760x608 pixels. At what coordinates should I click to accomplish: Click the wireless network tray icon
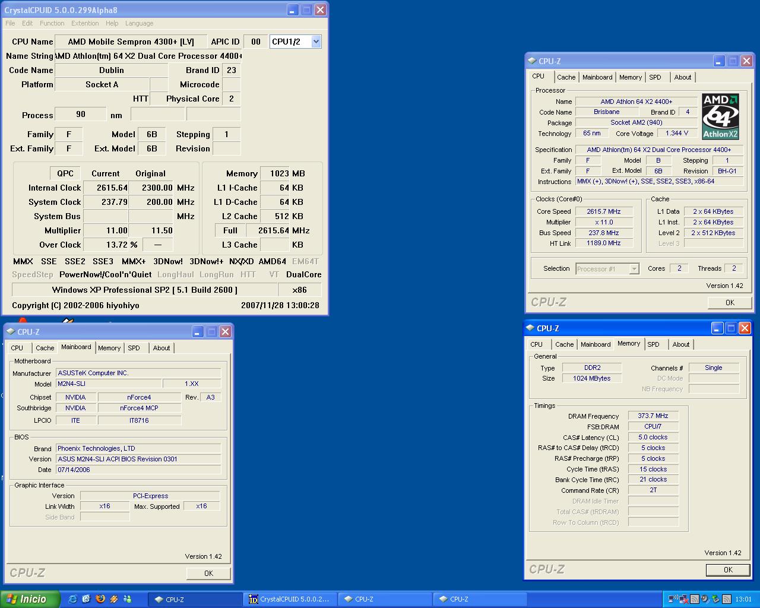[x=673, y=599]
